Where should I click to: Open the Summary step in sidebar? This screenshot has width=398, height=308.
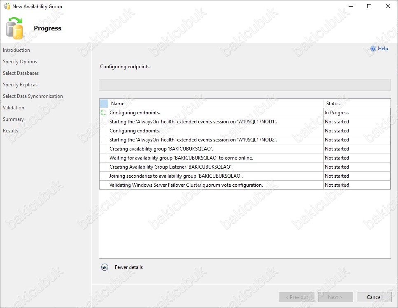tap(13, 119)
